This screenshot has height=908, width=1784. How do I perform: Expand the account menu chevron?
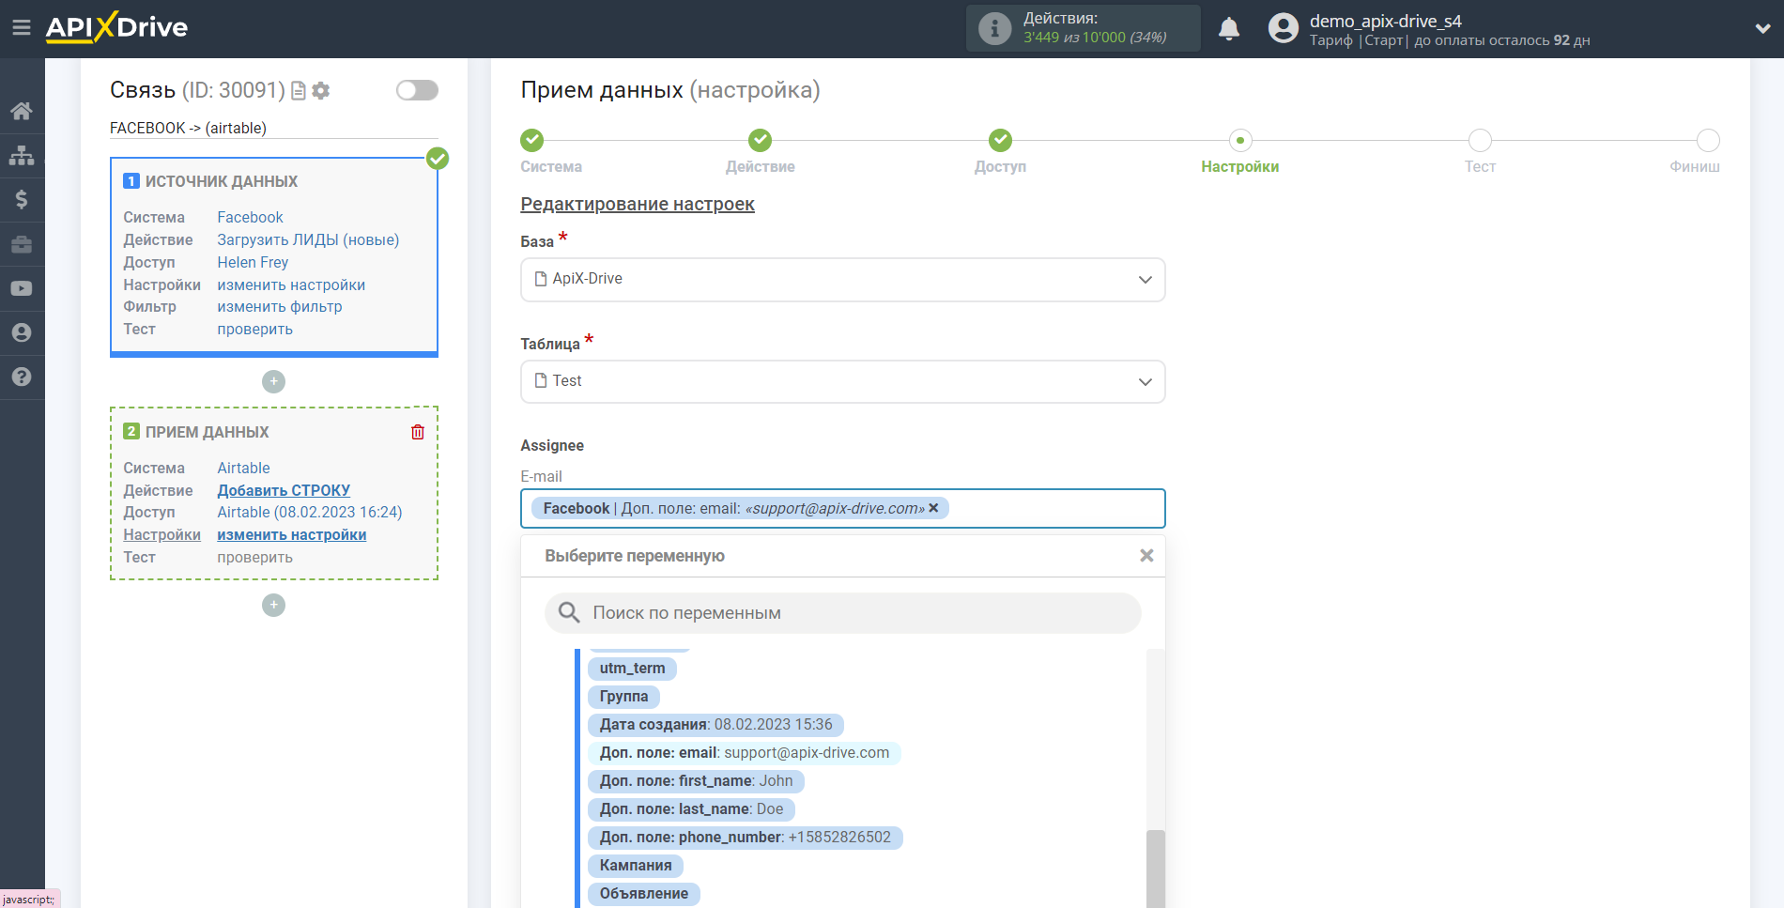1762,29
